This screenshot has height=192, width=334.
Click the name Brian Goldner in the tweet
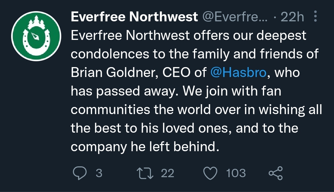pos(115,72)
